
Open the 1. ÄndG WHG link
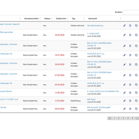pyautogui.click(x=93, y=34)
